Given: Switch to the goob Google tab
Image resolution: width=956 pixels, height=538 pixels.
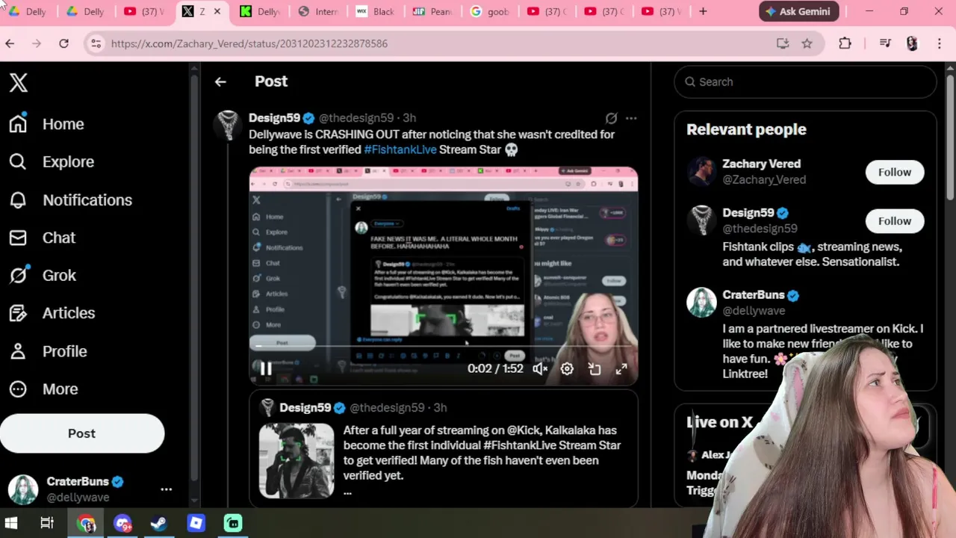Looking at the screenshot, I should pyautogui.click(x=491, y=11).
